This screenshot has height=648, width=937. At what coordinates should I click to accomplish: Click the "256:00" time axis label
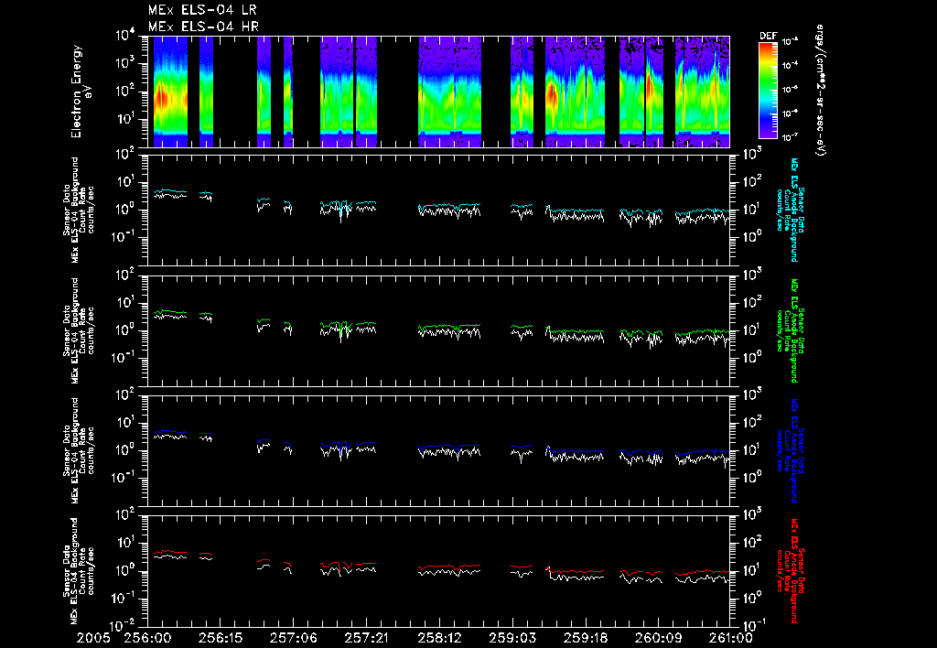(x=147, y=638)
